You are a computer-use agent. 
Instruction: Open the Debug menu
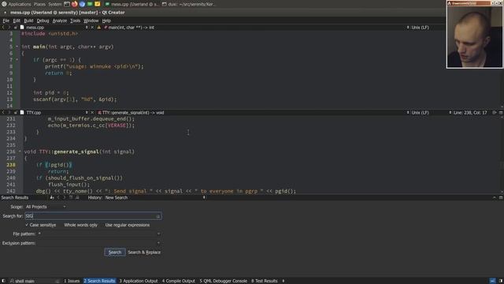(43, 21)
